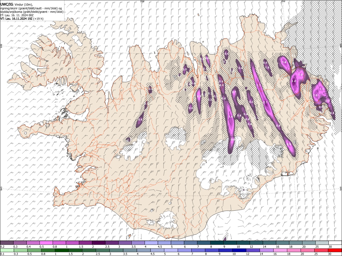Screen dimensions: 342x256
Task: Click the dark mauve 0.2 snow-scale swatch
Action: click(x=7, y=243)
